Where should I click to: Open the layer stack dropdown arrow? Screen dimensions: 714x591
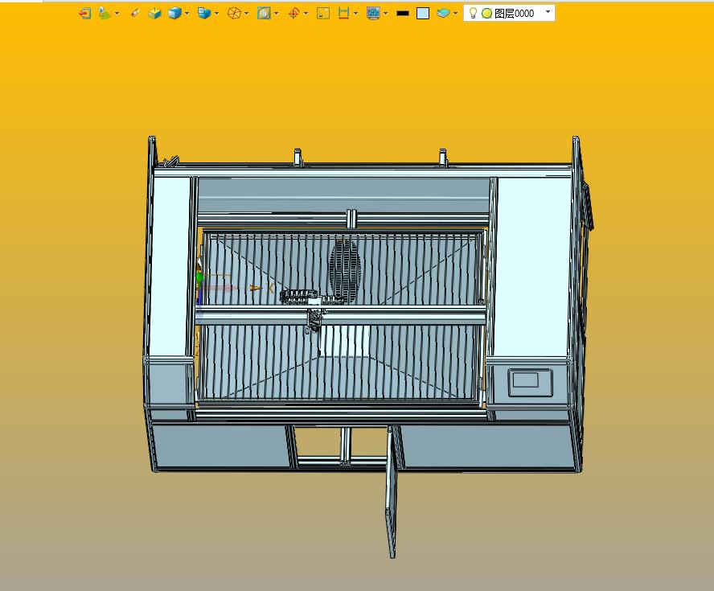tap(455, 14)
